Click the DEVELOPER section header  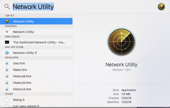coord(12,58)
